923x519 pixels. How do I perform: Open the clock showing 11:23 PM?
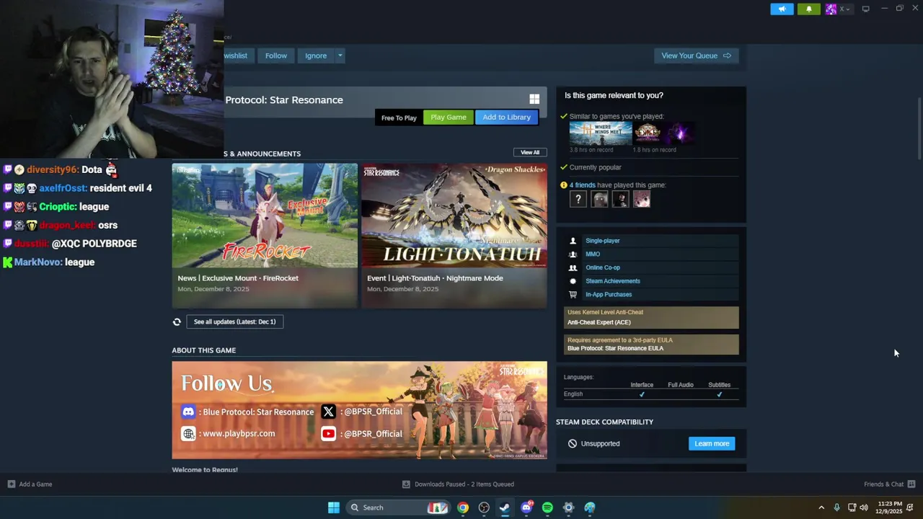(x=890, y=507)
